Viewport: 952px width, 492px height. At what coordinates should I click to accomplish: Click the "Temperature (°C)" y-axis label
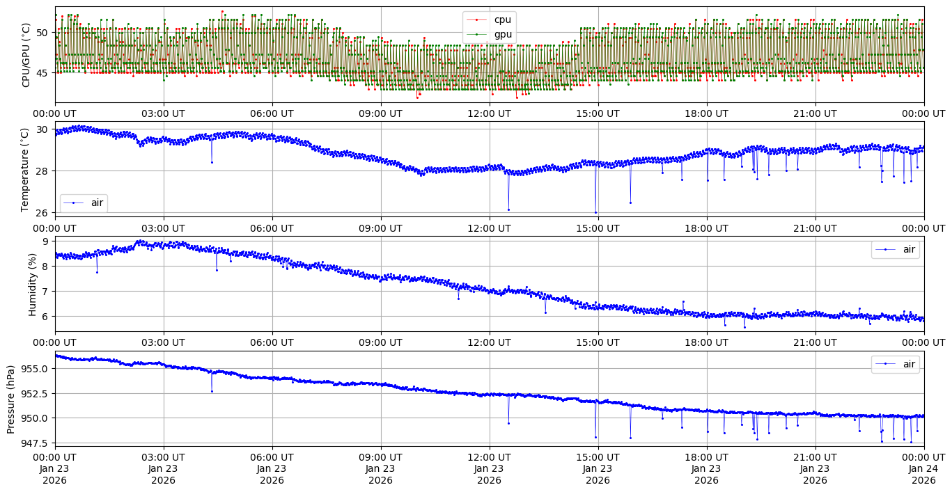(26, 169)
